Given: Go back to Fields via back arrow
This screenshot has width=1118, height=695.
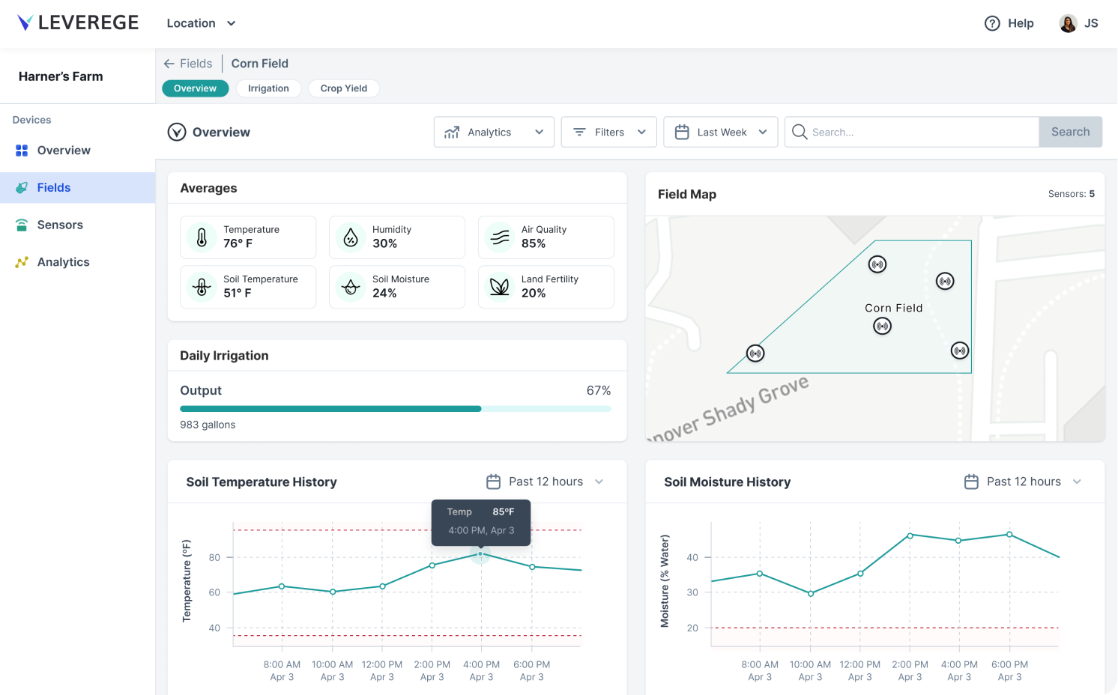Looking at the screenshot, I should [169, 64].
